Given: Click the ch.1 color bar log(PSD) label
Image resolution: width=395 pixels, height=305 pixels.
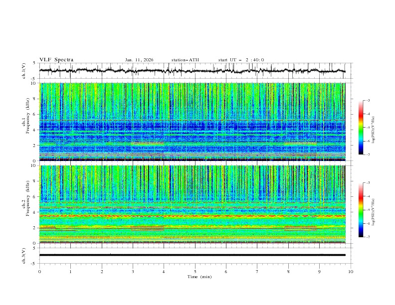Looking at the screenshot, I should point(373,130).
